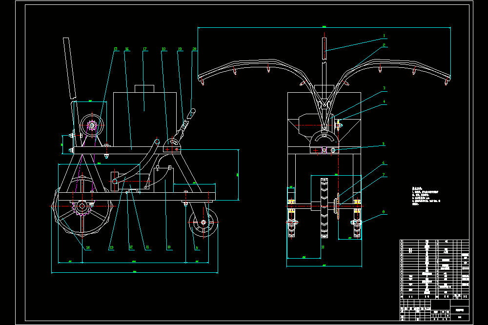This screenshot has height=325, width=488.
Task: Pick the large rectangular tank in side view
Action: tap(145, 119)
